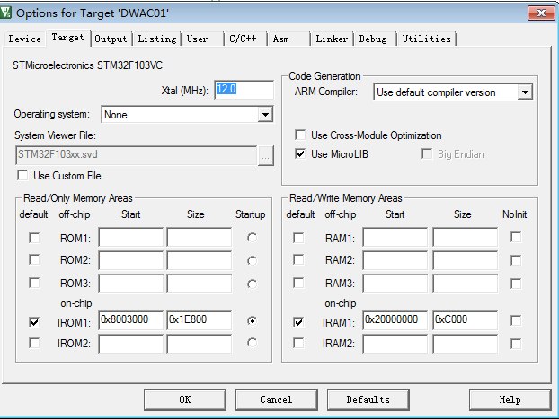Check the RAM3 default checkbox
The image size is (559, 419).
[298, 283]
